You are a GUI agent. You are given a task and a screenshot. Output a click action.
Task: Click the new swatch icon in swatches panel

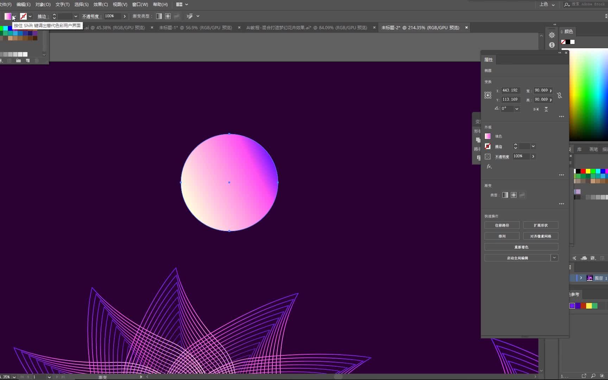point(27,61)
